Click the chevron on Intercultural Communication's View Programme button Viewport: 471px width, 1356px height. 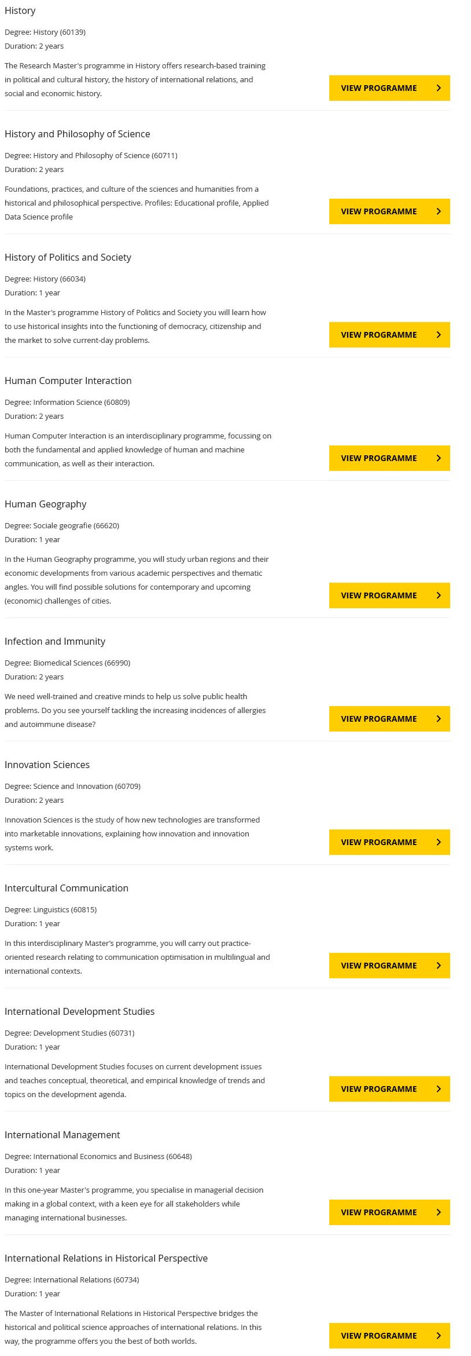click(x=439, y=966)
